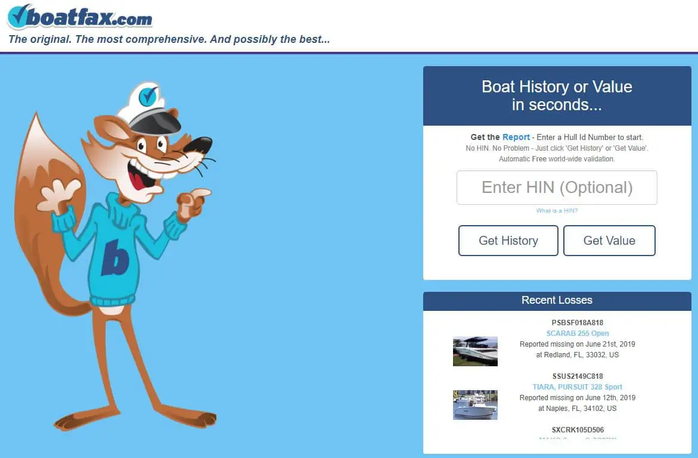This screenshot has height=458, width=698.
Task: Open the TIARA, PURSUIT 328 Sport listing
Action: point(577,387)
